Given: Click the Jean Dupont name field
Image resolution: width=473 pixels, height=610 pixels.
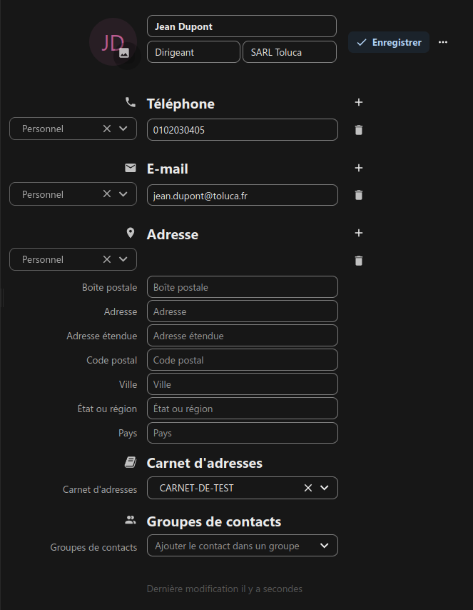Looking at the screenshot, I should 242,26.
